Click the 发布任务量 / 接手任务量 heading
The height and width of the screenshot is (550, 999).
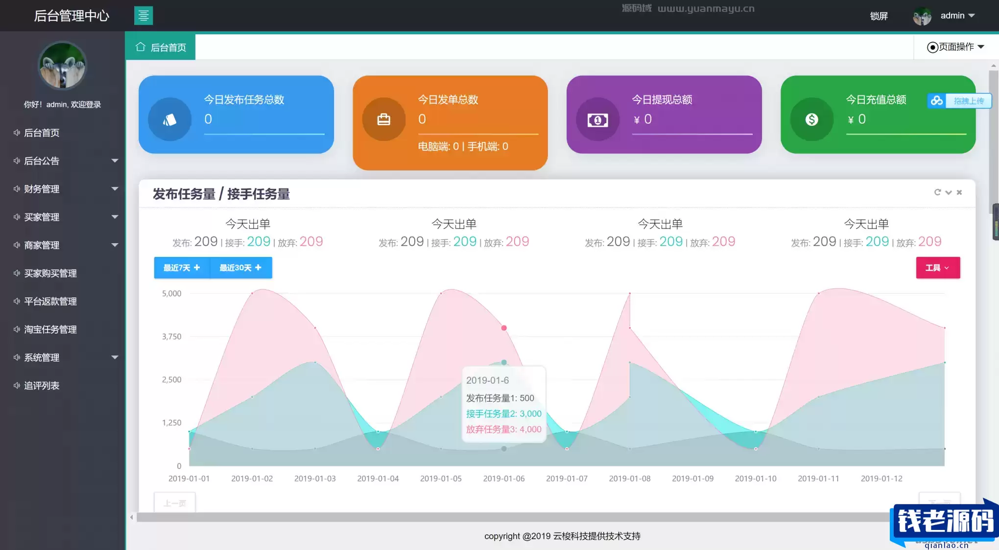221,194
